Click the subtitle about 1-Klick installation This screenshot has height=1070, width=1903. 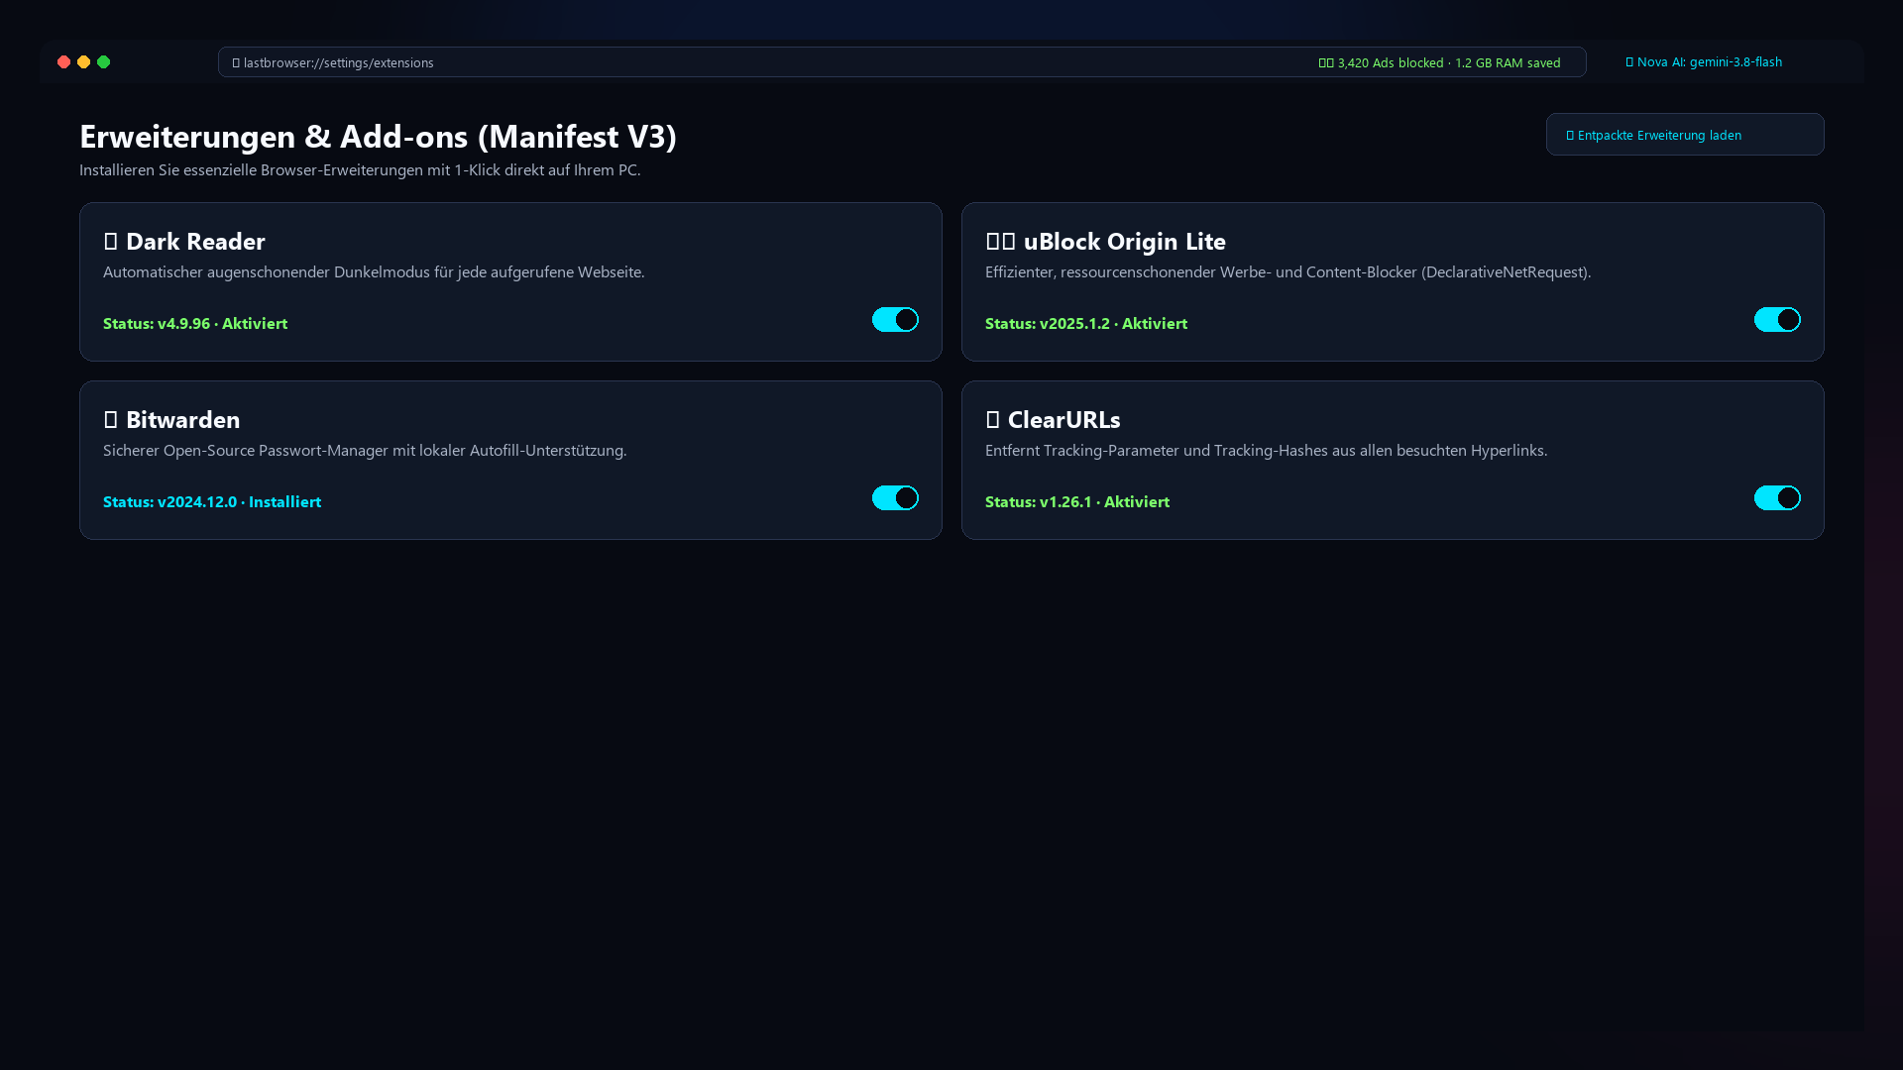pos(360,169)
